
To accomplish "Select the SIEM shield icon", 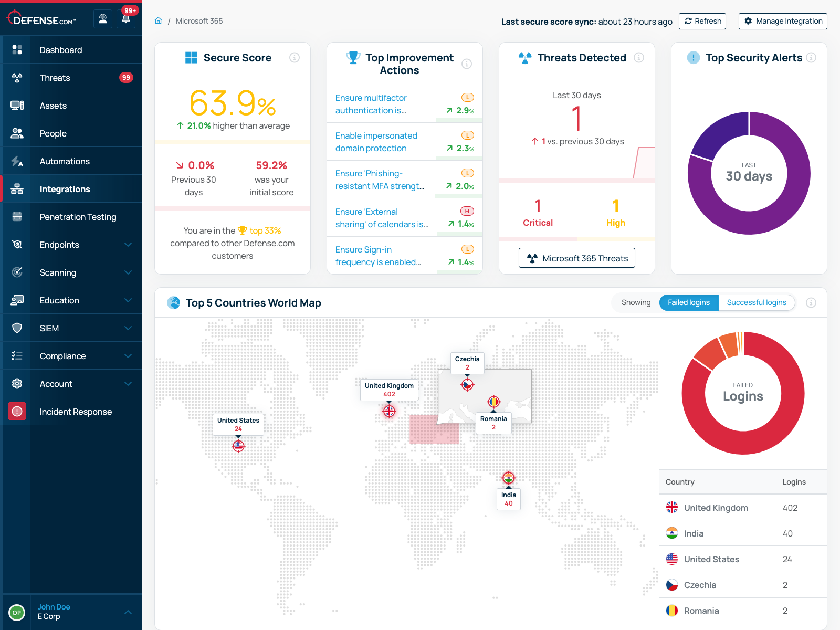I will pyautogui.click(x=17, y=328).
